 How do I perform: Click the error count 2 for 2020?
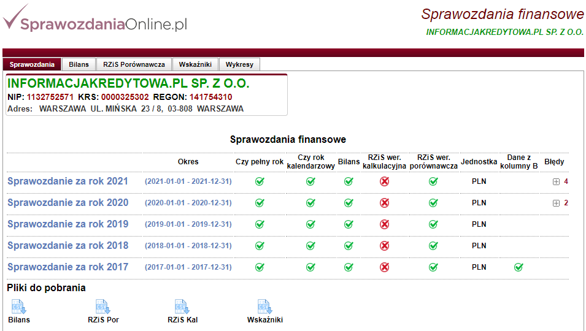(566, 203)
